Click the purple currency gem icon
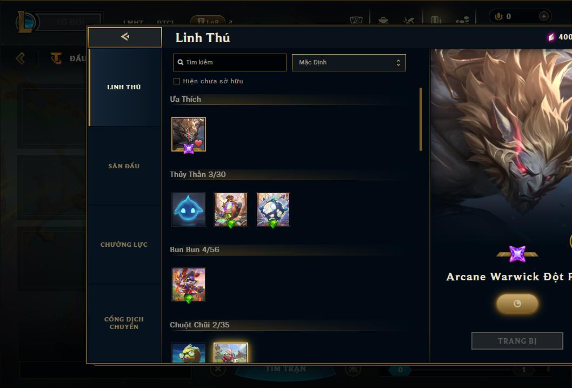The height and width of the screenshot is (388, 572). tap(551, 37)
